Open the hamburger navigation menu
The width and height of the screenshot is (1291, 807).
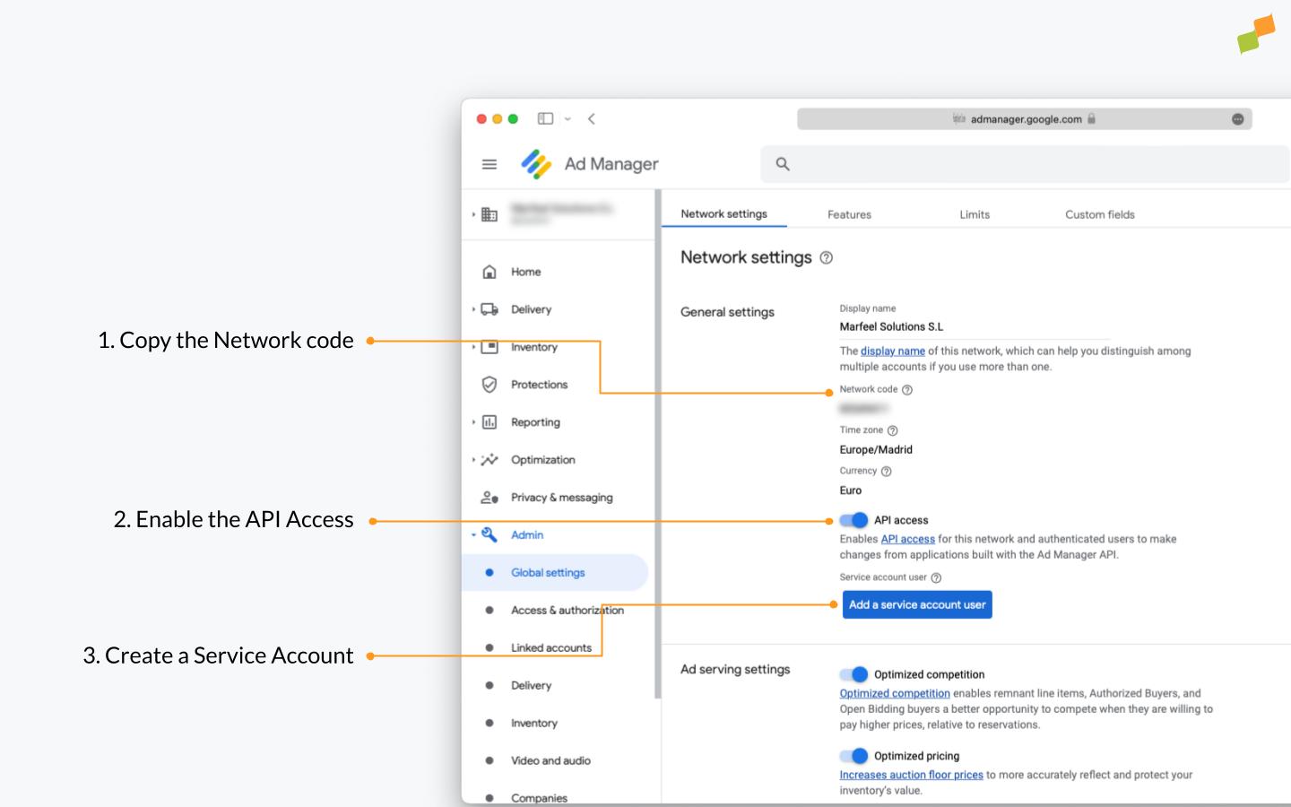pos(490,163)
